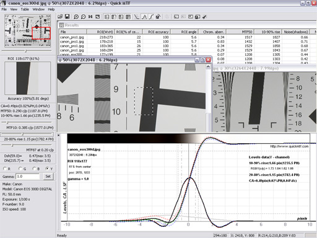Open the Help menu

pos(51,9)
